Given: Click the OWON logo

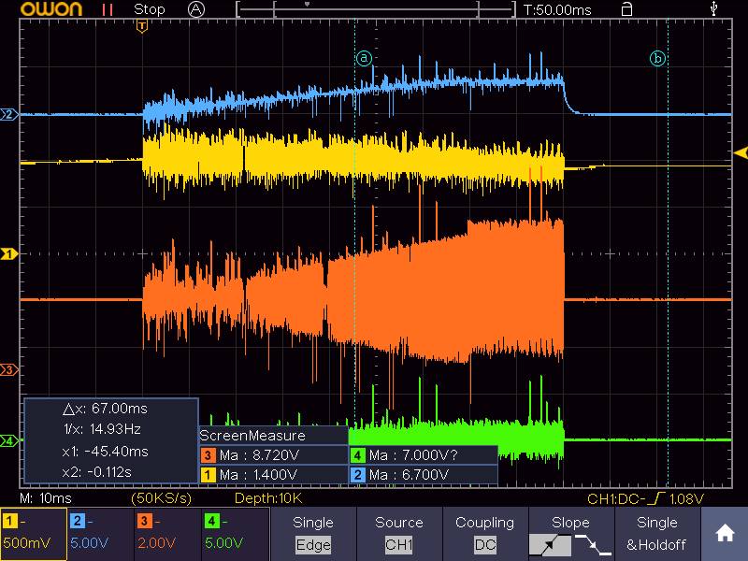Looking at the screenshot, I should click(x=51, y=9).
